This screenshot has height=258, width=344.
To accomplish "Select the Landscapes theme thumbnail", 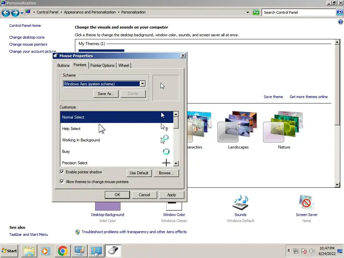I will coord(238,127).
